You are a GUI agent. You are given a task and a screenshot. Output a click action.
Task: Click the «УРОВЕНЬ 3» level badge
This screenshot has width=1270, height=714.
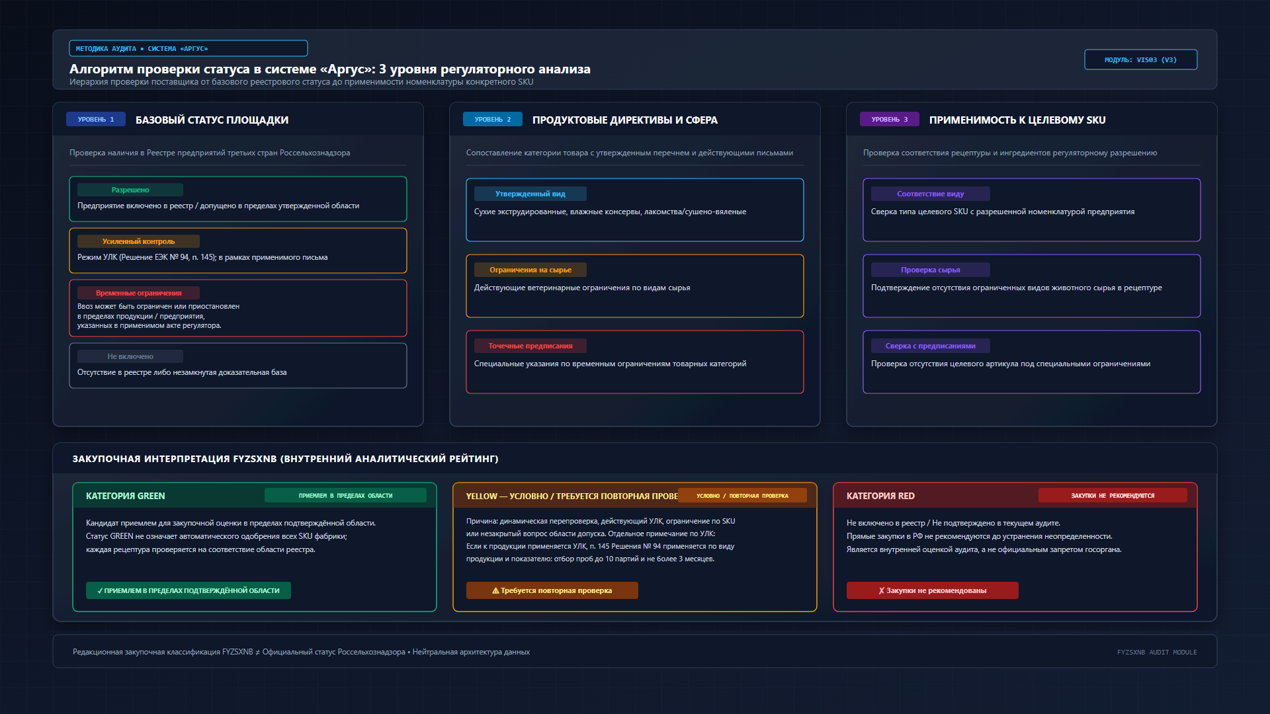point(890,120)
